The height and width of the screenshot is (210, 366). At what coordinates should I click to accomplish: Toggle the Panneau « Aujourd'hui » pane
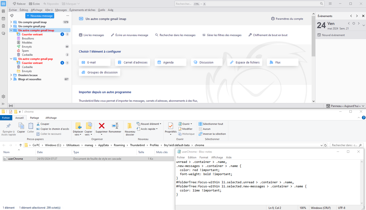pyautogui.click(x=345, y=106)
